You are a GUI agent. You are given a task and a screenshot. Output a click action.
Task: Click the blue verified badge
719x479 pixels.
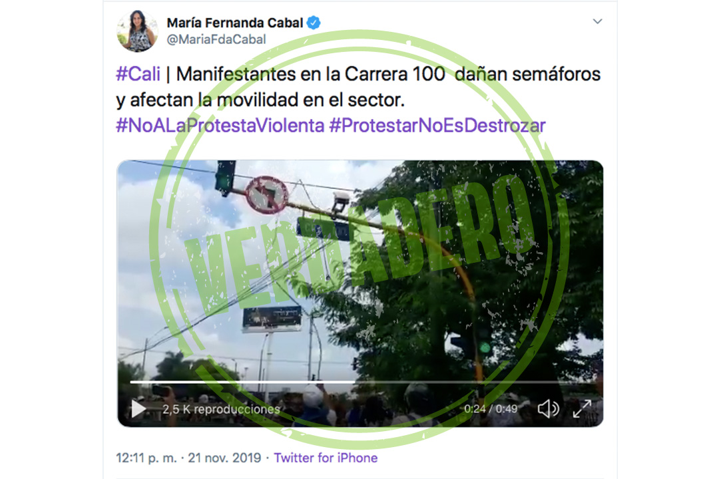tap(314, 23)
